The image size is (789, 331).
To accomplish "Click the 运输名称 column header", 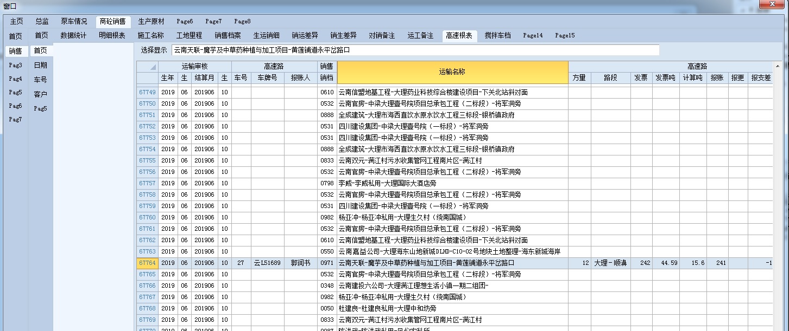I will [x=452, y=72].
